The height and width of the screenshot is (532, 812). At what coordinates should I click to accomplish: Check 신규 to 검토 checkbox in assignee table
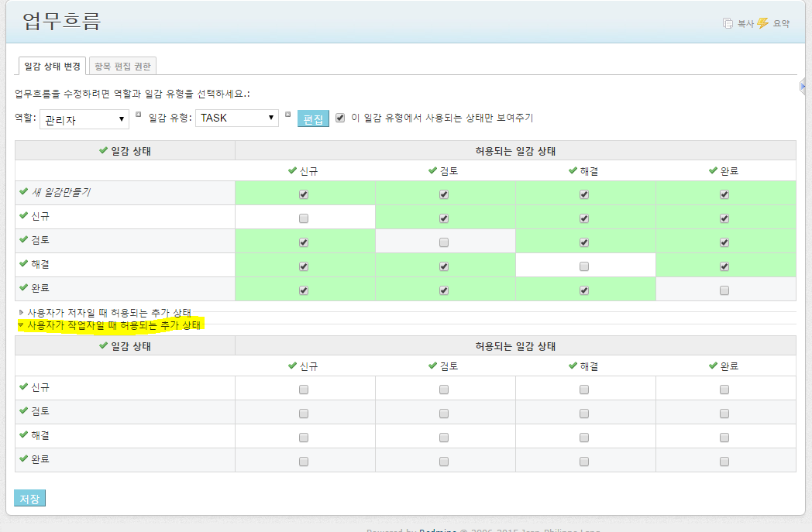coord(444,390)
